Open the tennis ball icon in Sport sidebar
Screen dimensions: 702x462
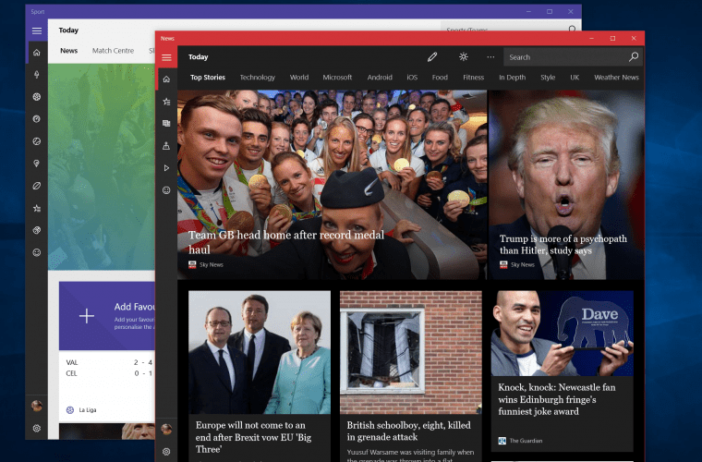(x=37, y=141)
